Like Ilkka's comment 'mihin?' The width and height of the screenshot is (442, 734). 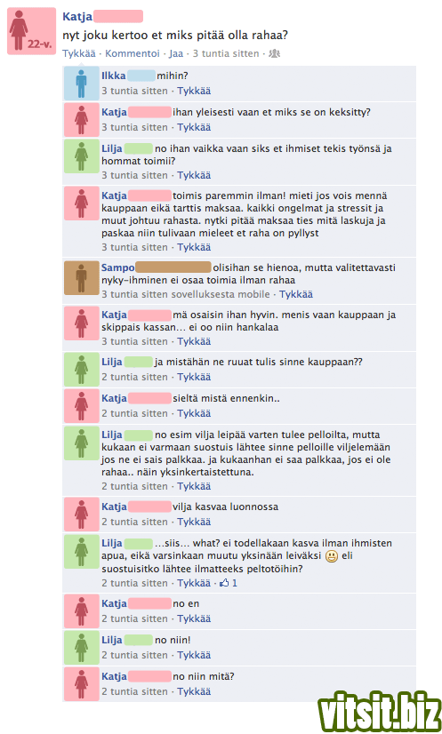194,91
